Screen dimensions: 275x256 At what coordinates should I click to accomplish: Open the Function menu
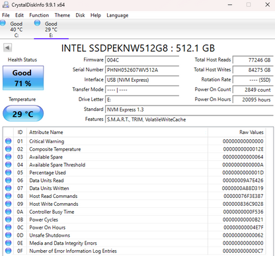(39, 15)
